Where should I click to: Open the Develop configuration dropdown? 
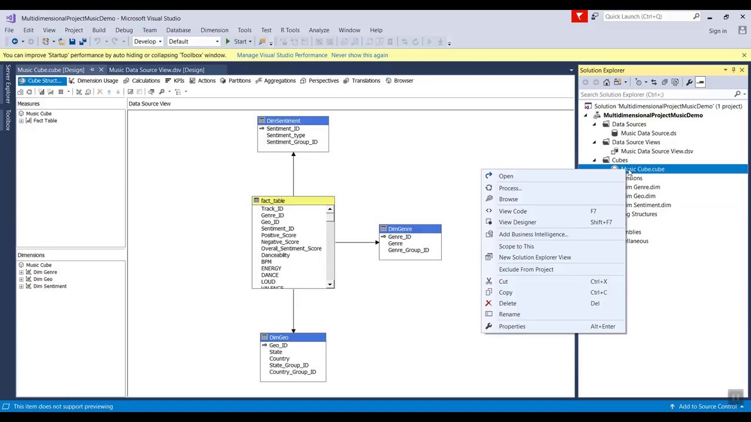point(160,42)
